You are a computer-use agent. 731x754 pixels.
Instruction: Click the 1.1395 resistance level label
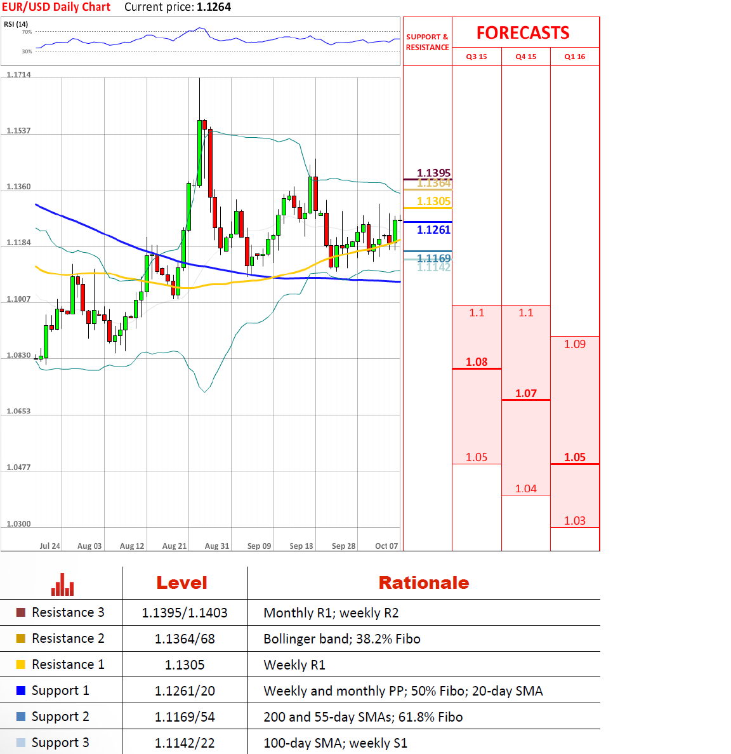433,173
